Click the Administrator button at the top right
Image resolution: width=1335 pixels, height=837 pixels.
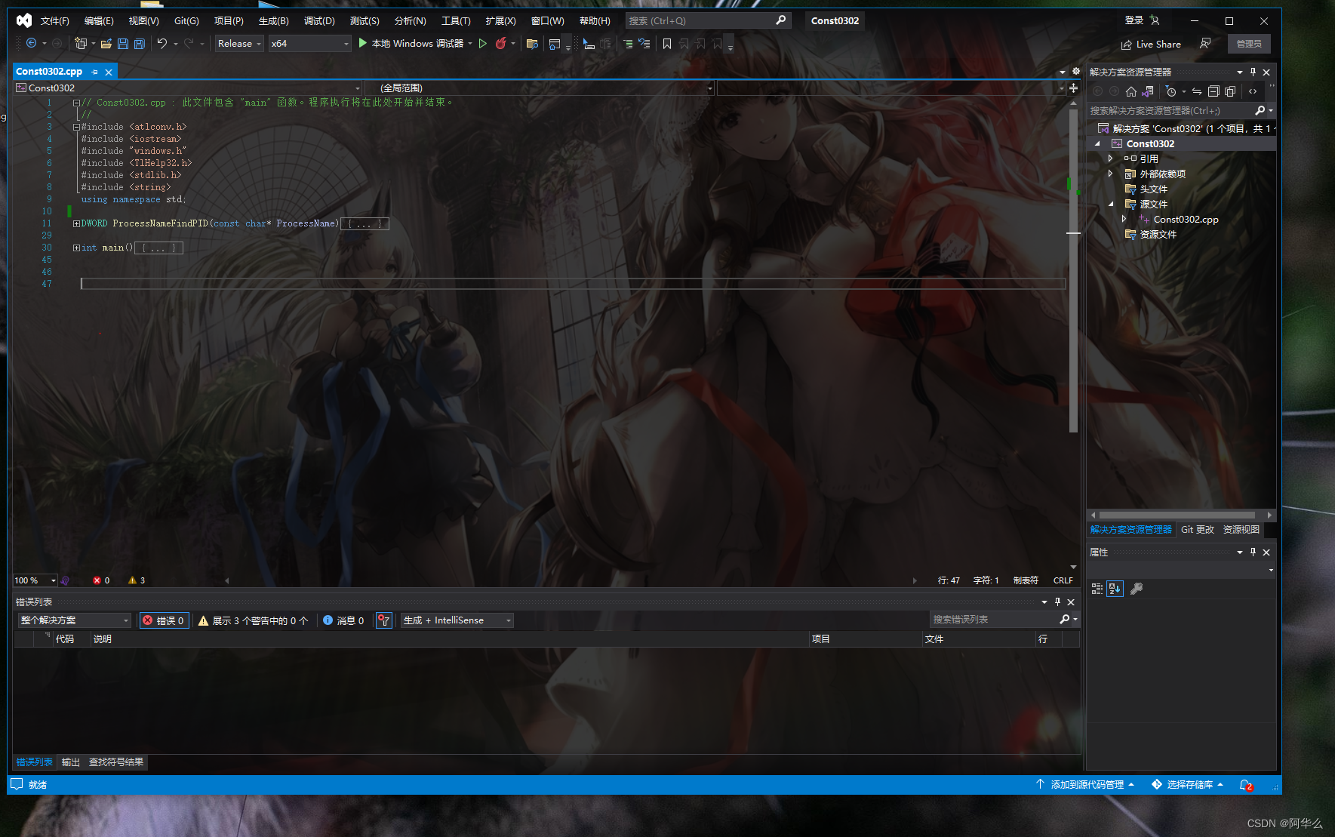pyautogui.click(x=1249, y=44)
